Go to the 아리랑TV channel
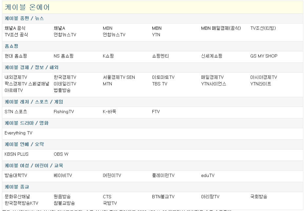This screenshot has height=211, width=305. click(x=210, y=197)
